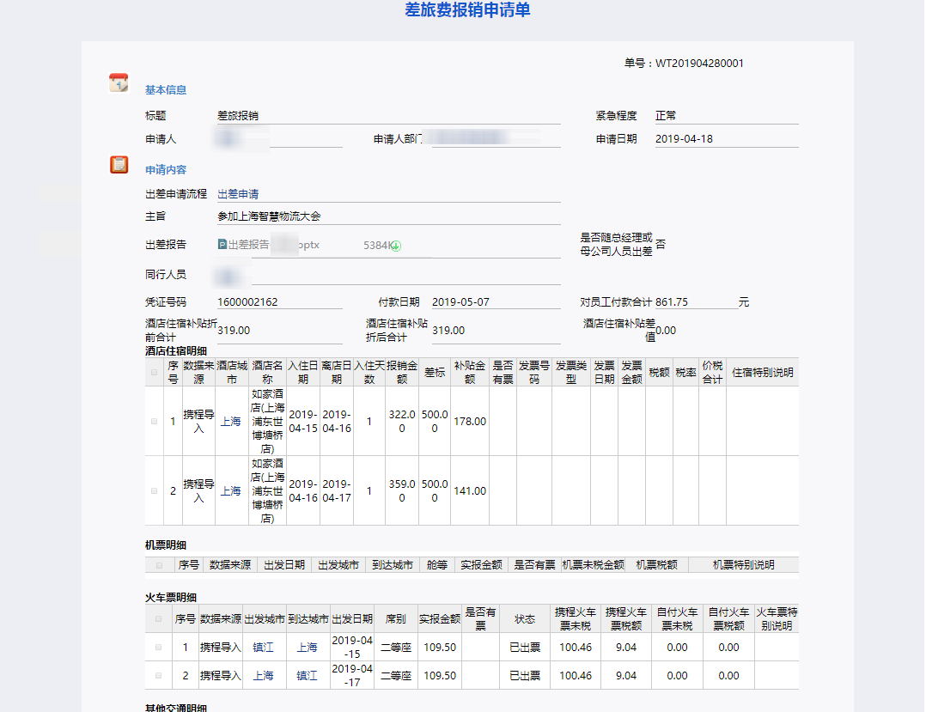Check the train row from 镇江 to 上海
Viewport: 926px width, 712px height.
pyautogui.click(x=158, y=648)
